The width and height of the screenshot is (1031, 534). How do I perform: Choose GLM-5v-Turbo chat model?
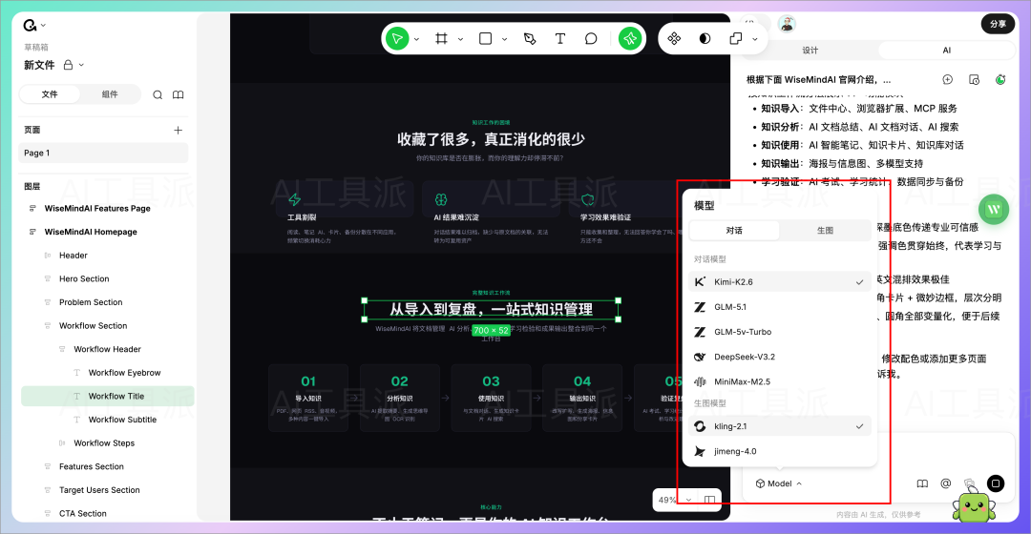[780, 332]
